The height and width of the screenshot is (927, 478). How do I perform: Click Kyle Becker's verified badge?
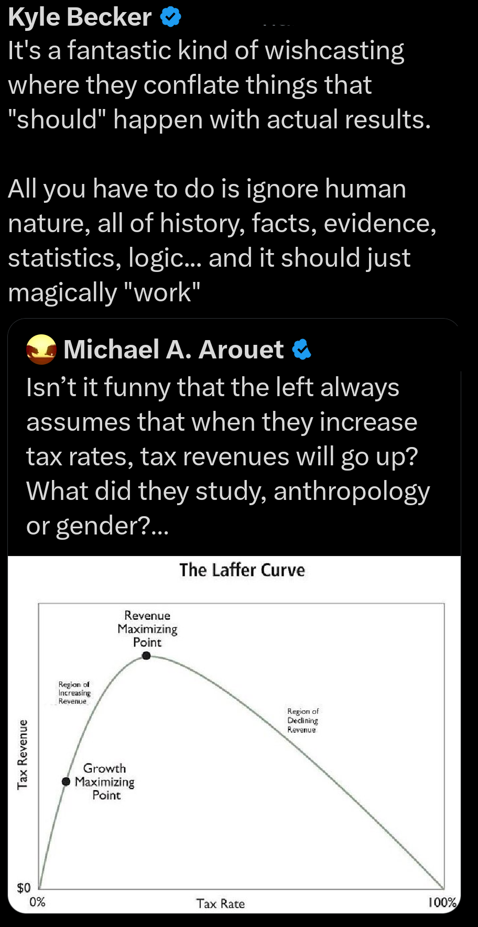tap(170, 17)
